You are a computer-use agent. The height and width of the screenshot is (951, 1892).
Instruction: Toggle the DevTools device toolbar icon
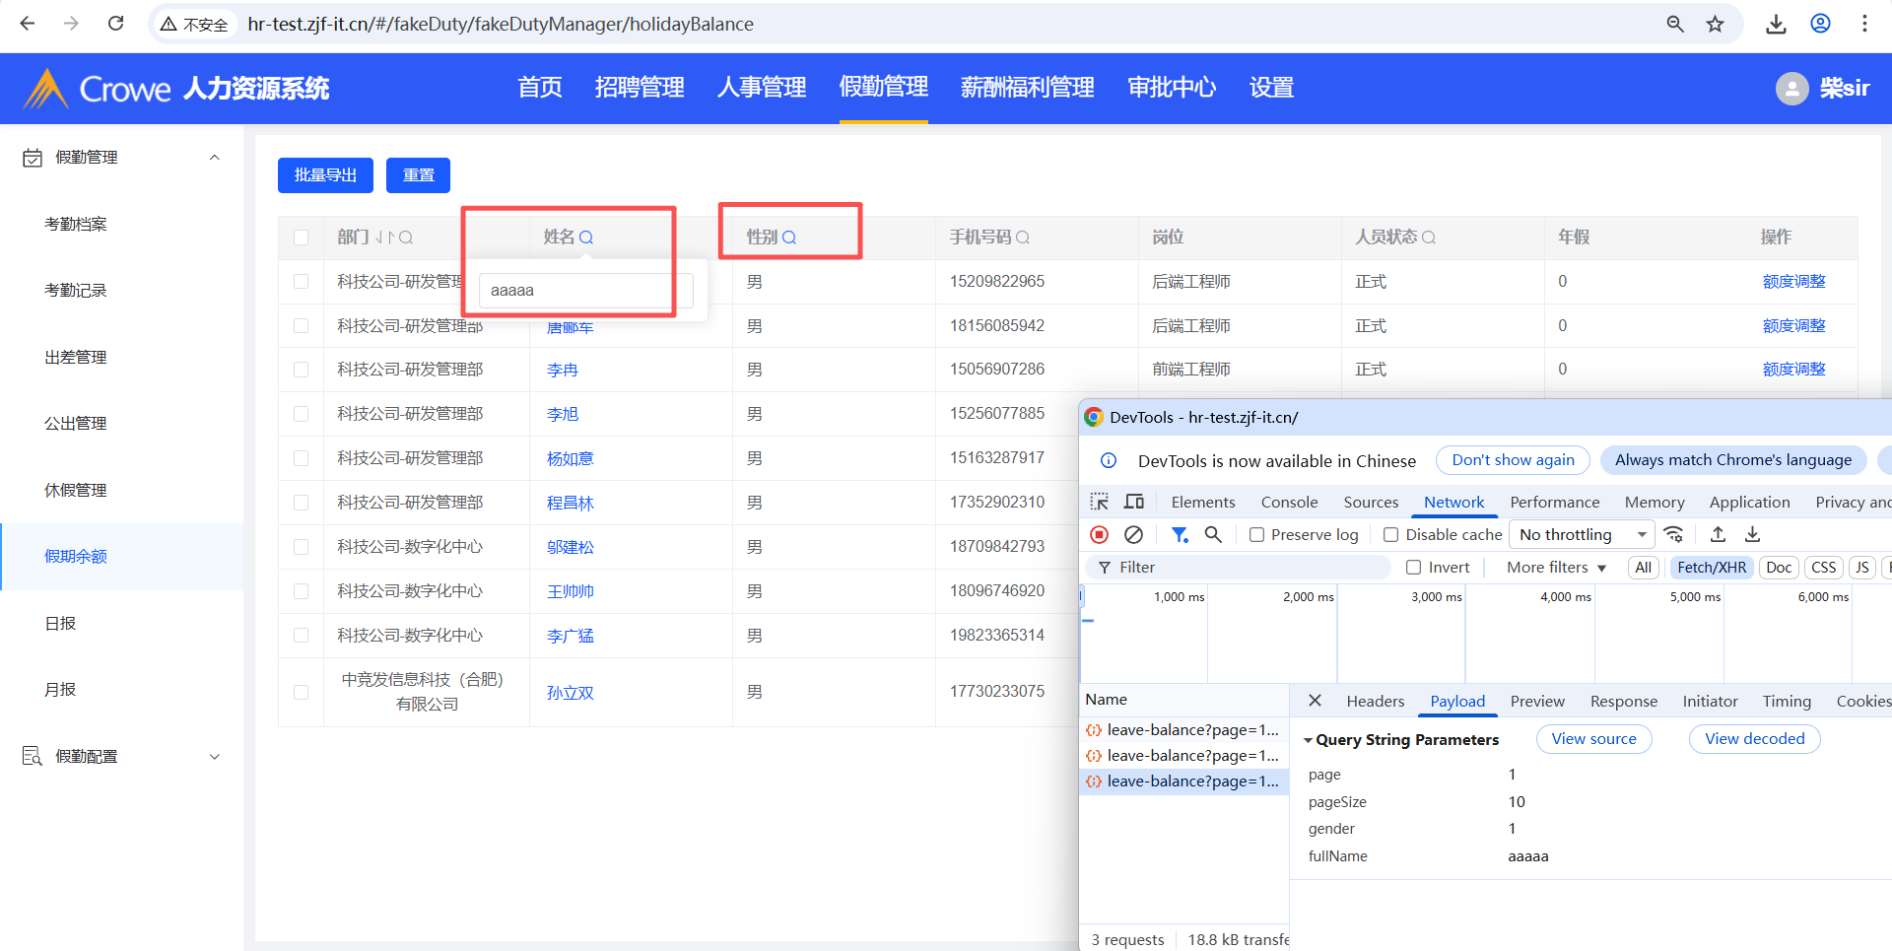[1134, 502]
